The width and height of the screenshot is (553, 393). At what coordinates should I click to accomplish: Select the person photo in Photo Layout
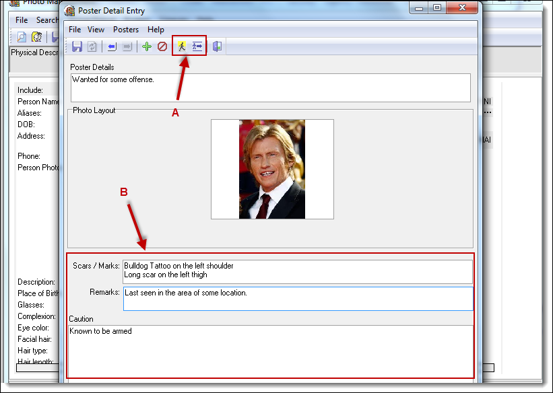272,169
